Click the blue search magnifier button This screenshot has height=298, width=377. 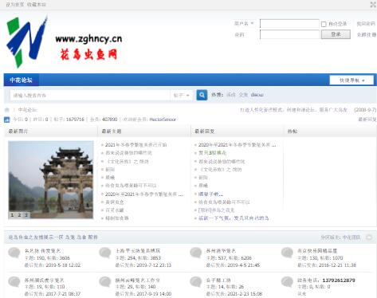coord(202,95)
